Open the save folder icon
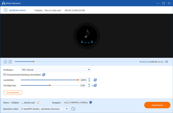The height and width of the screenshot is (113, 173). [x=73, y=109]
